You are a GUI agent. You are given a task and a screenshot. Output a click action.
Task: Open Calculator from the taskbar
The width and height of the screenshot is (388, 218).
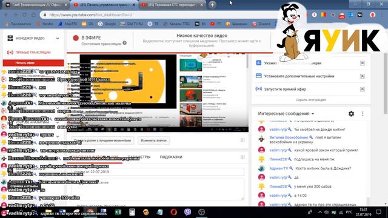coord(132,213)
